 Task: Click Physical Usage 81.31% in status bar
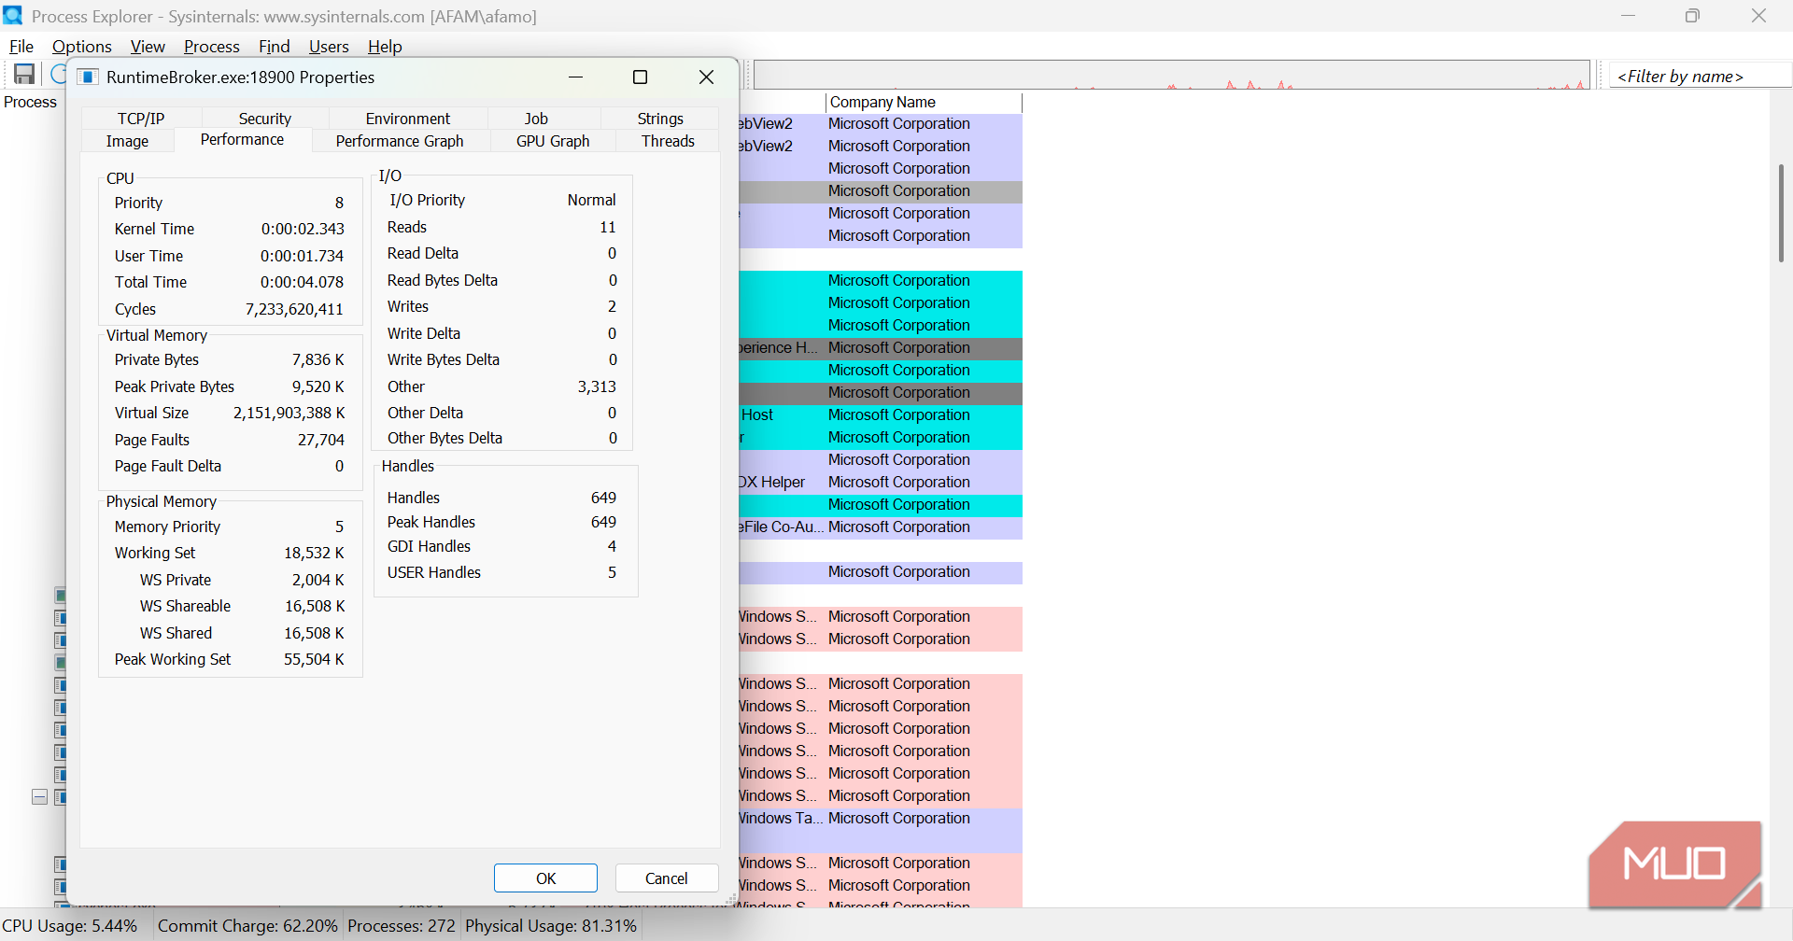[x=551, y=926]
